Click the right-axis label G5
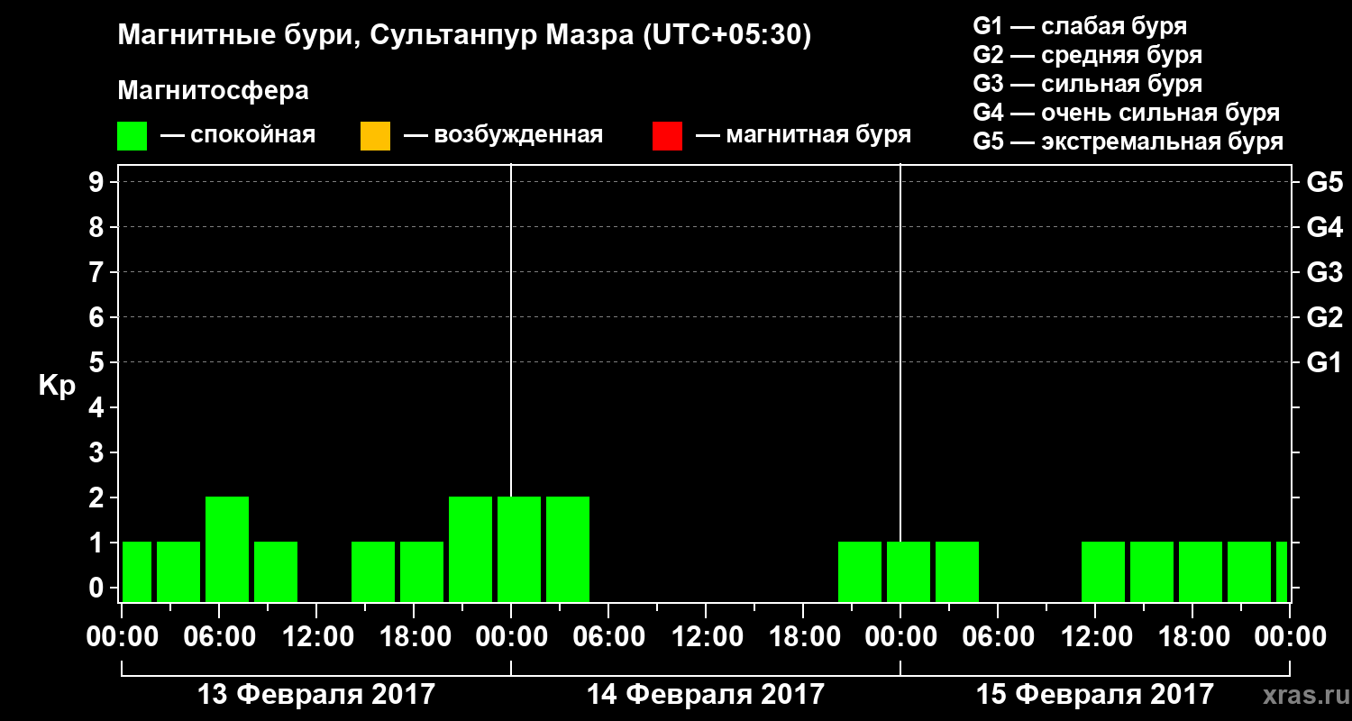The height and width of the screenshot is (721, 1352). (x=1325, y=182)
